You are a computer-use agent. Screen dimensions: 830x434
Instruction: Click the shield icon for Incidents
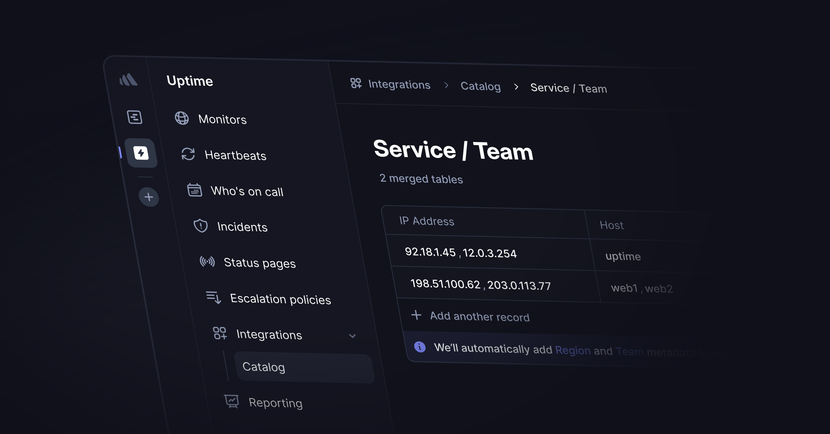(201, 226)
